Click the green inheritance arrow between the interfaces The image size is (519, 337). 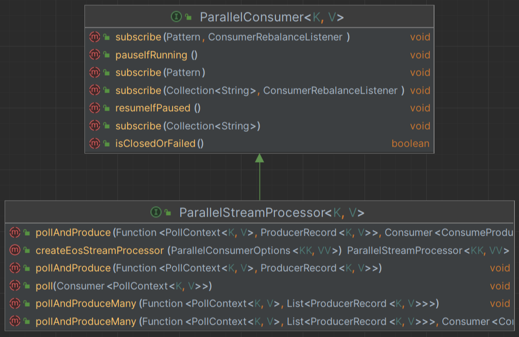point(259,177)
